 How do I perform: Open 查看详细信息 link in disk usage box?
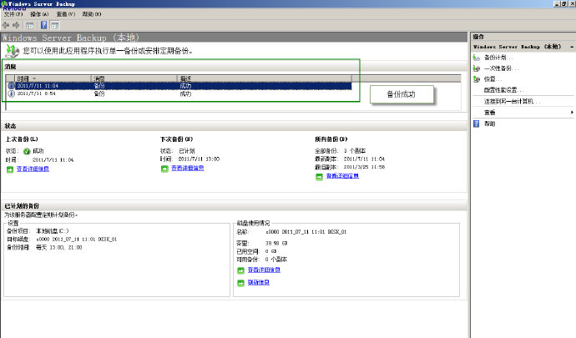264,270
